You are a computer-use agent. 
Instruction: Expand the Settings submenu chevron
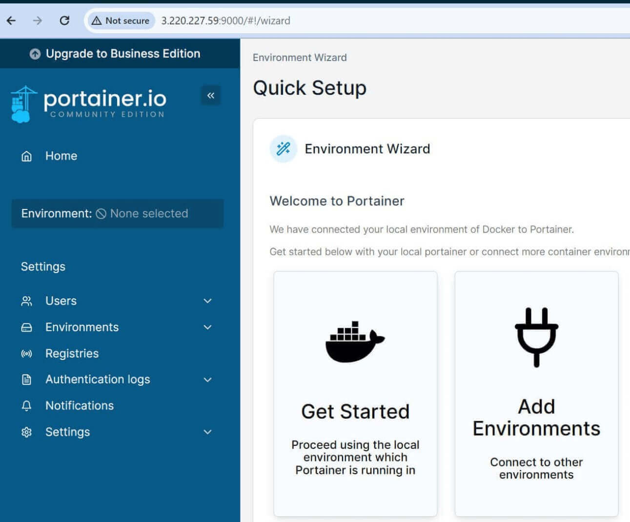207,432
